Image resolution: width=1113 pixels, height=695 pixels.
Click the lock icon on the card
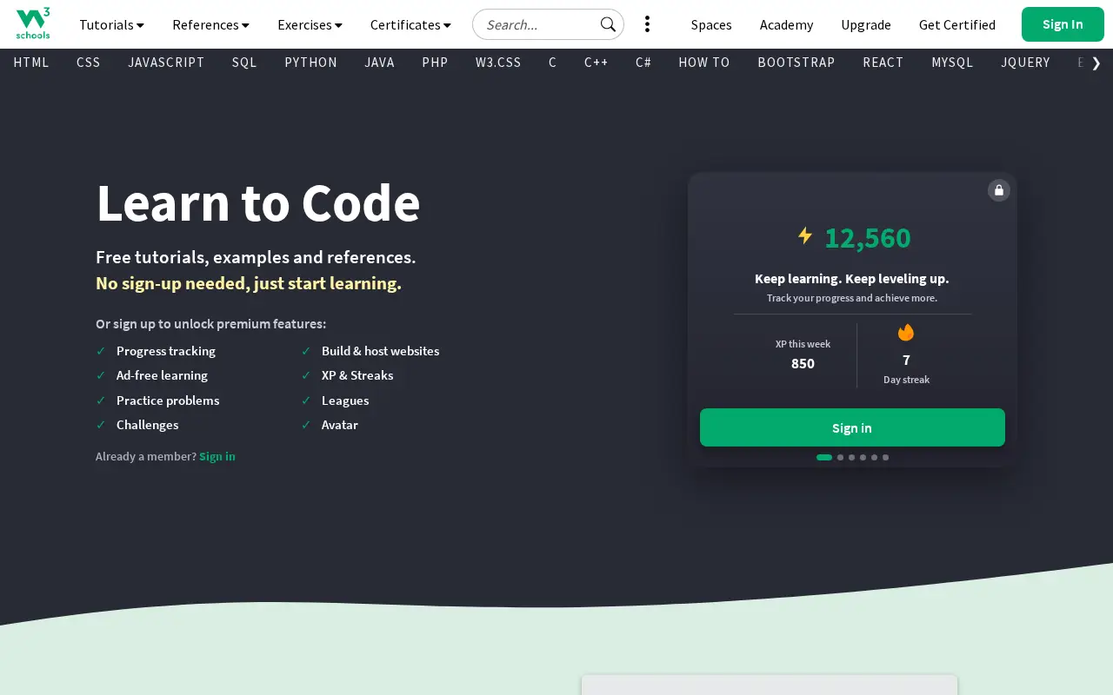point(999,190)
